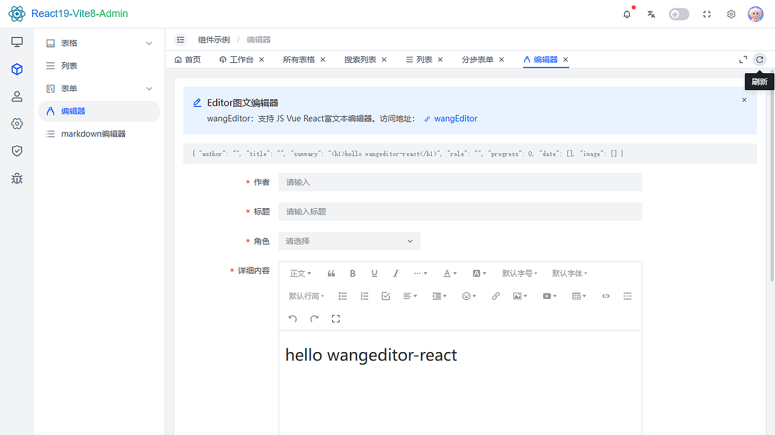Open the shield permission icon in rail
Image resolution: width=775 pixels, height=435 pixels.
[x=17, y=151]
